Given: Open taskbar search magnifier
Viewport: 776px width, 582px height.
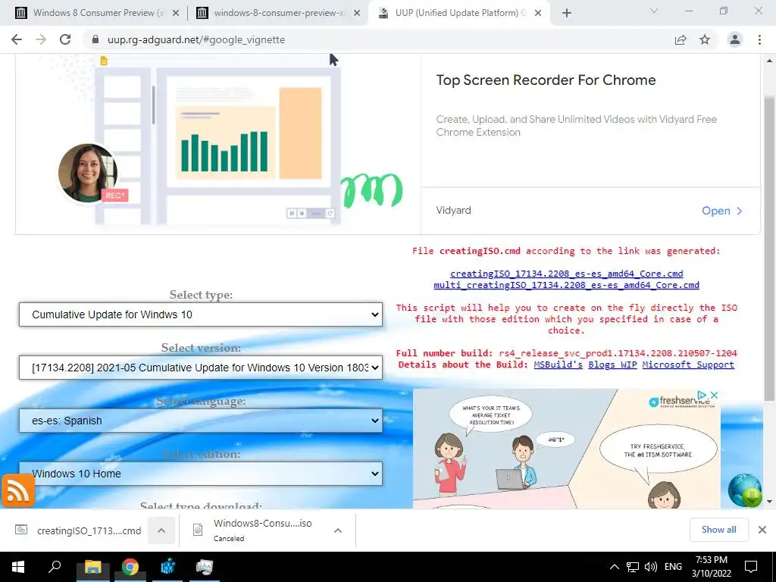Looking at the screenshot, I should click(x=55, y=567).
